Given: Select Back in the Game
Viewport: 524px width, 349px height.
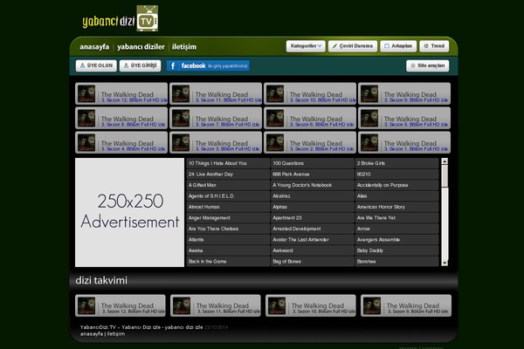Looking at the screenshot, I should point(228,262).
